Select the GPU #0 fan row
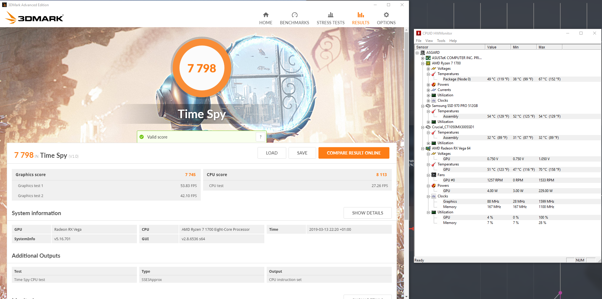602x299 pixels. pyautogui.click(x=507, y=180)
